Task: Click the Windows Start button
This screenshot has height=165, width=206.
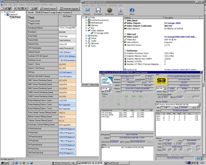Action: [x=5, y=163]
